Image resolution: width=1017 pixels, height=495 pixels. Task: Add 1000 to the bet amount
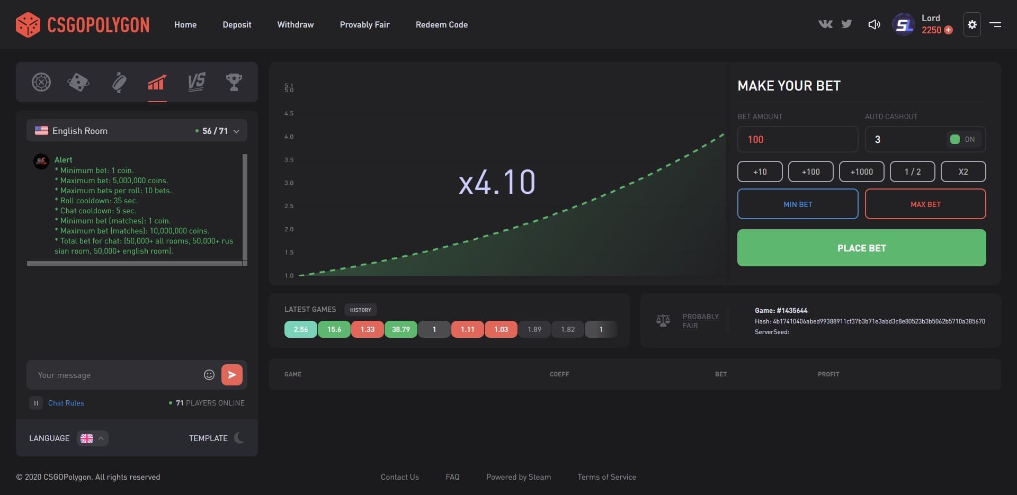(861, 172)
